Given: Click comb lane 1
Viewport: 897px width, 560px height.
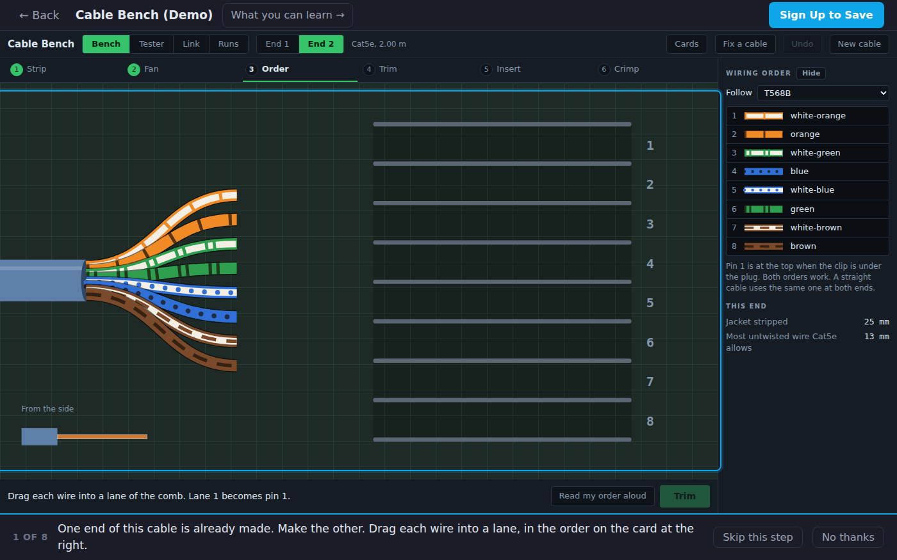Looking at the screenshot, I should click(x=502, y=144).
